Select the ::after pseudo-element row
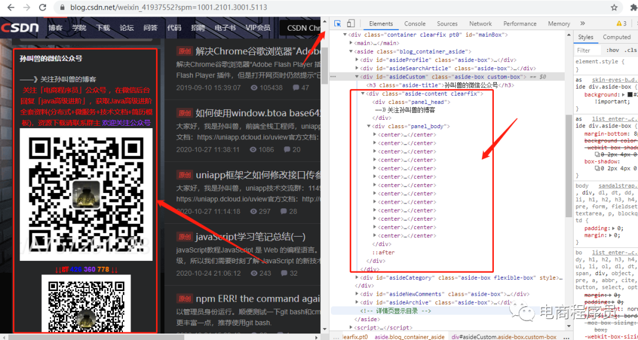The image size is (638, 340). 384,253
